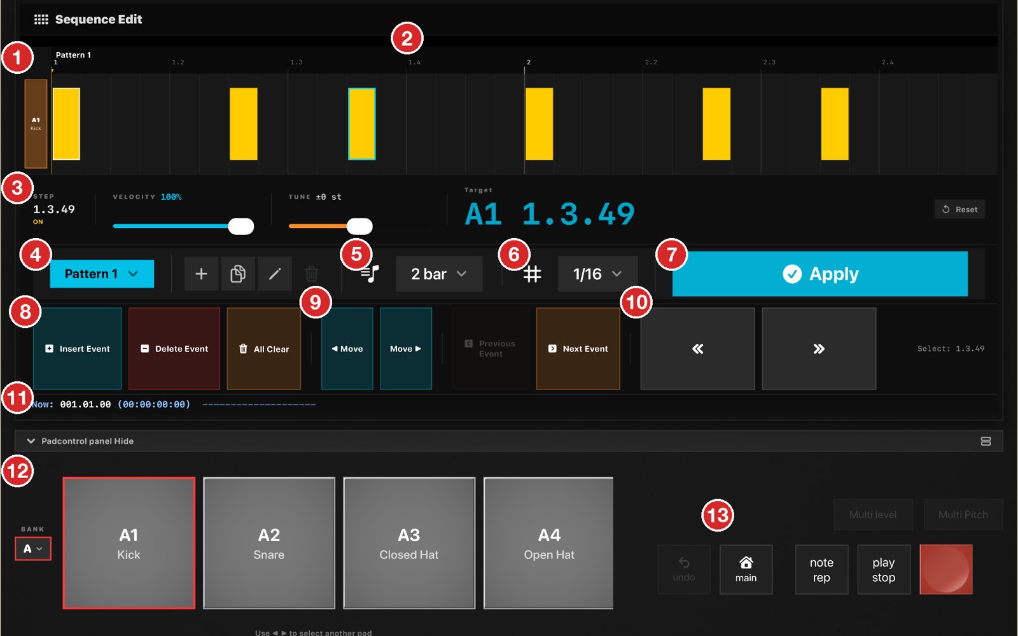Click the Sequence Edit grid icon

click(x=41, y=20)
